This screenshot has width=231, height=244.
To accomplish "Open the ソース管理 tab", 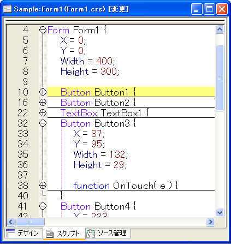I will [108, 233].
